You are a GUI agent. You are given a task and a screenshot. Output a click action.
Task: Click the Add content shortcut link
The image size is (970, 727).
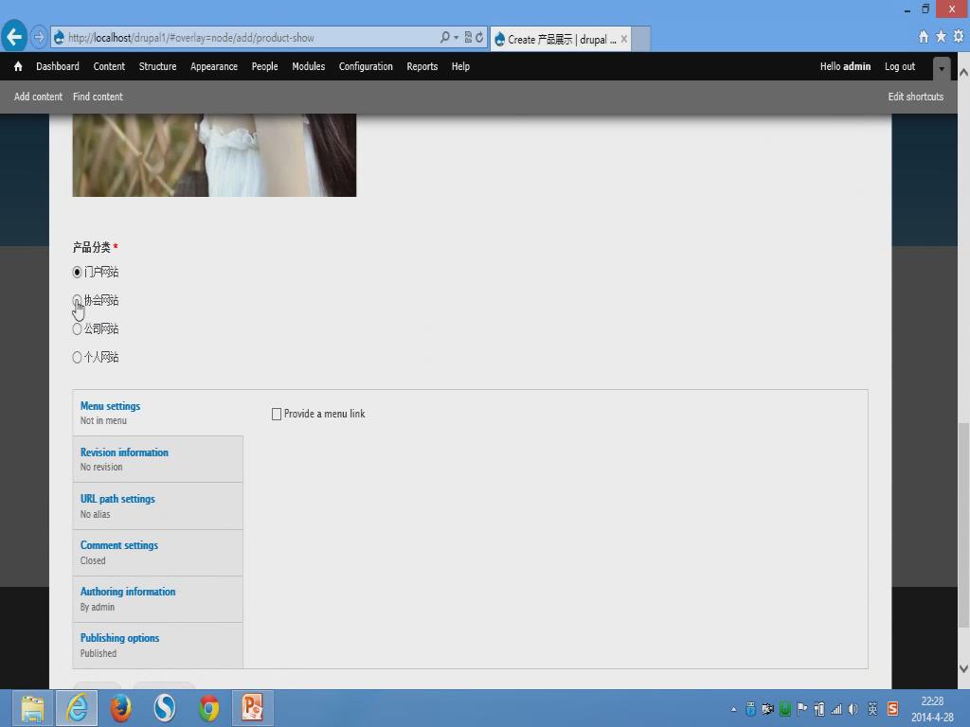(38, 97)
